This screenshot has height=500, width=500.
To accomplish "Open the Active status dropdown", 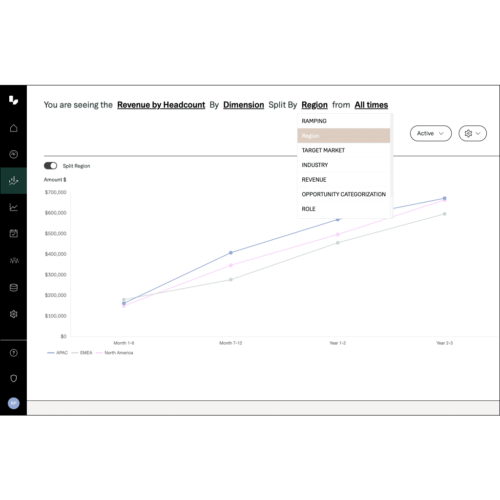I will point(431,133).
